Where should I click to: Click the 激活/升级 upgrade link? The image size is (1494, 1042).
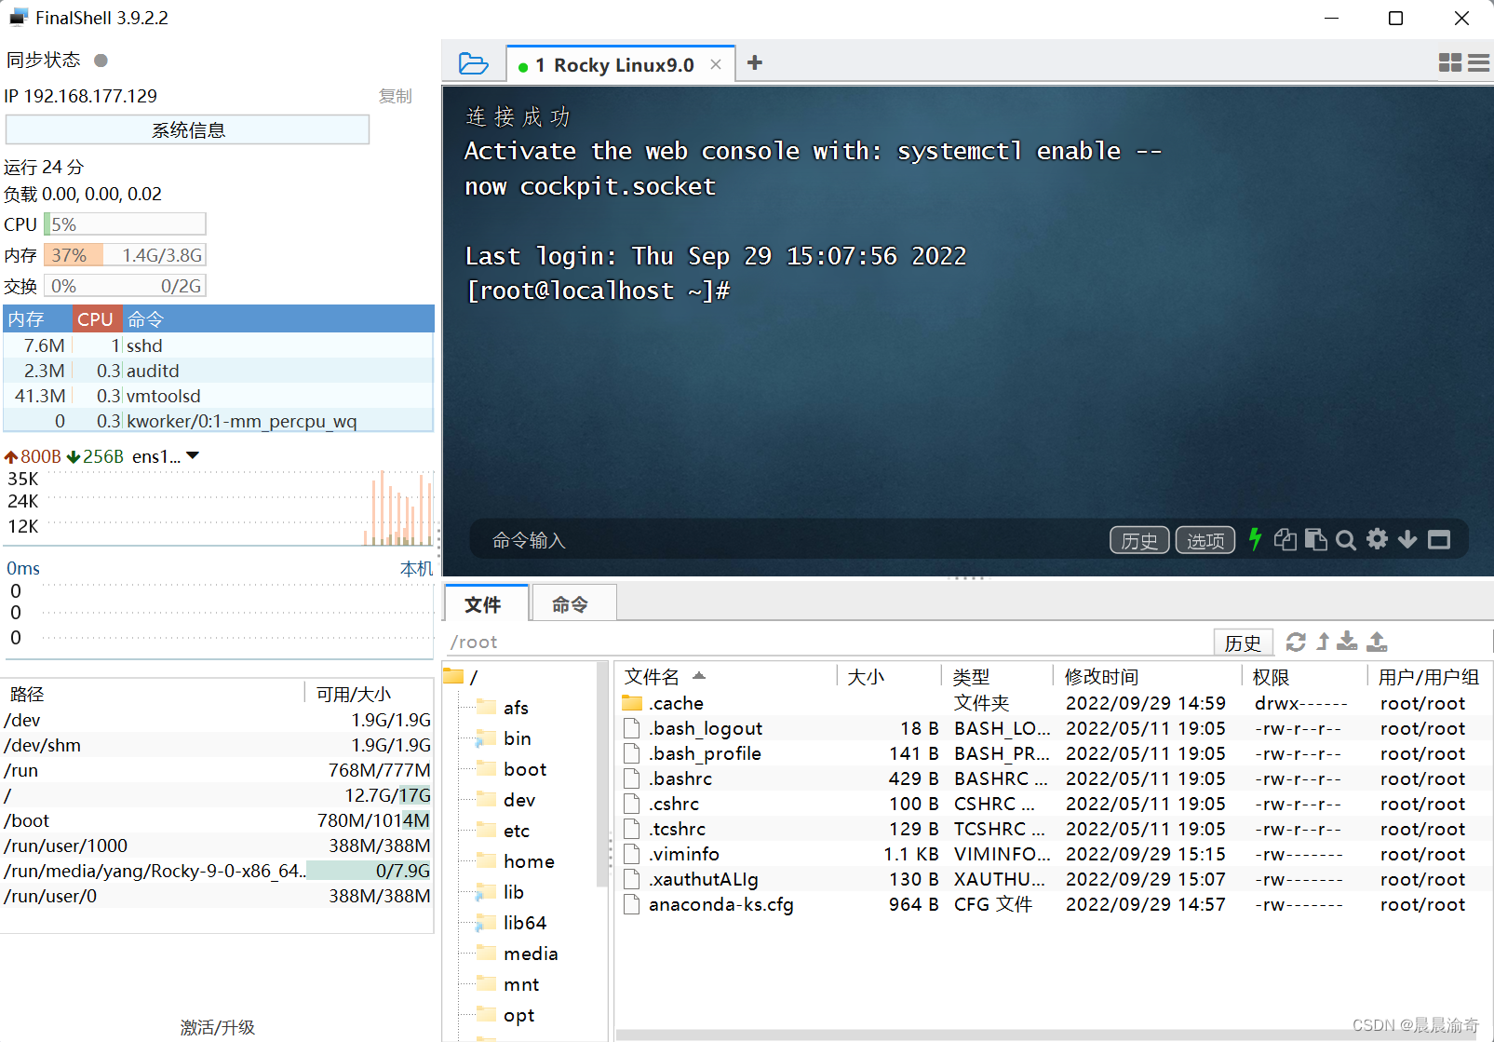[217, 1027]
